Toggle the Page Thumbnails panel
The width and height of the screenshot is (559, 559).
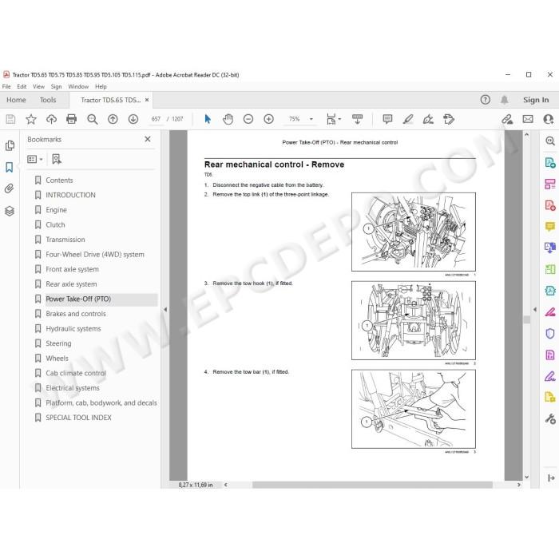(10, 145)
